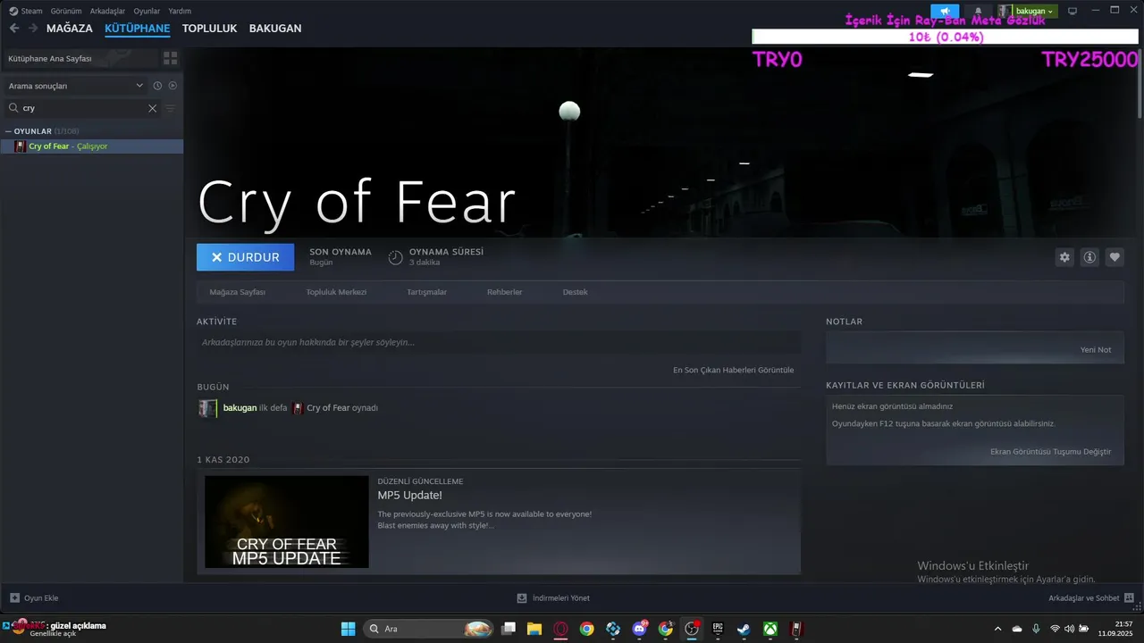The image size is (1144, 643).
Task: Open Xbox app from the taskbar
Action: point(770,629)
